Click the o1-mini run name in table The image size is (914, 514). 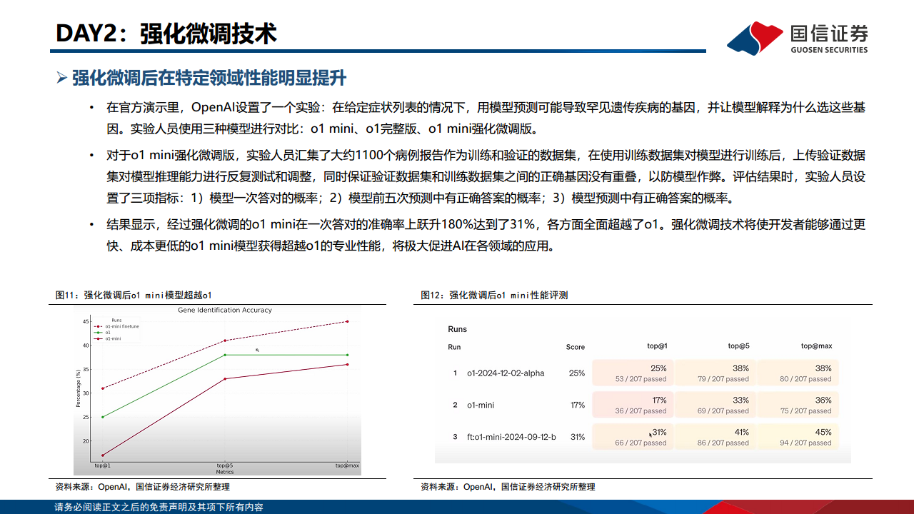(481, 405)
